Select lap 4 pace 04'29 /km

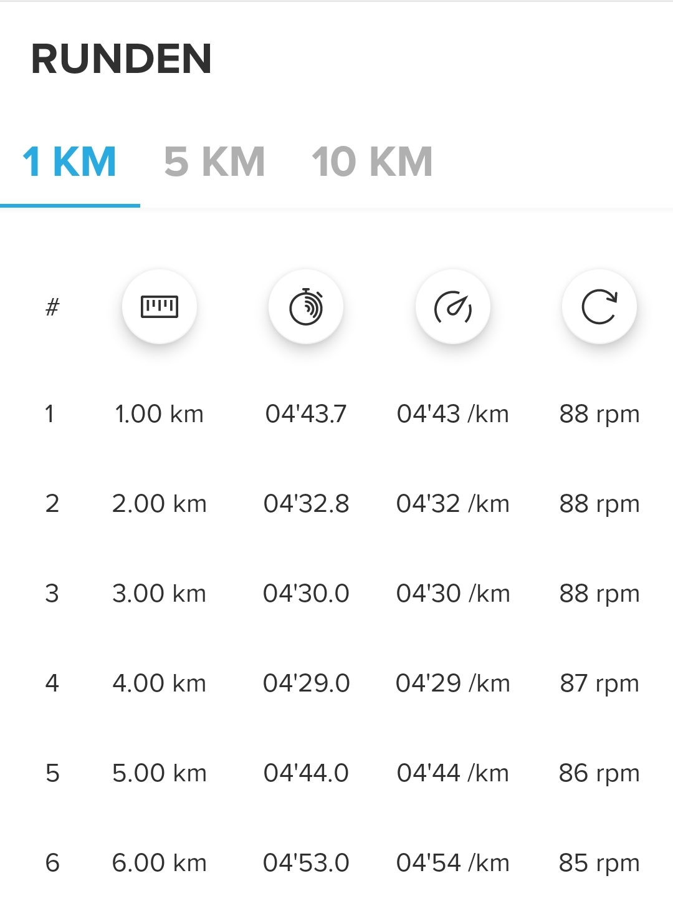[453, 683]
